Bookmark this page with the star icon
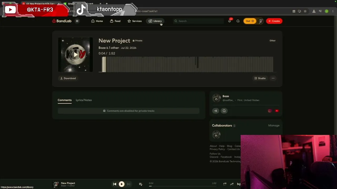 coord(305,11)
